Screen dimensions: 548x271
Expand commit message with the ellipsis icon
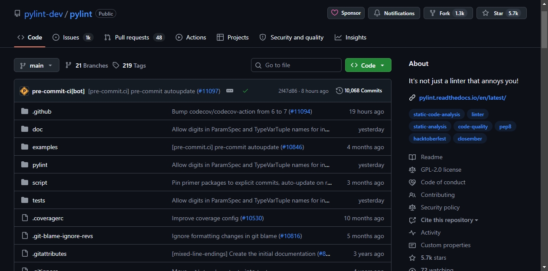(x=230, y=91)
